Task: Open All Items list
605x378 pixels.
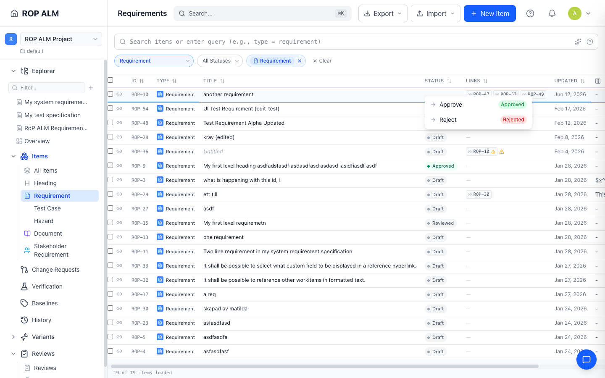Action: [x=46, y=171]
